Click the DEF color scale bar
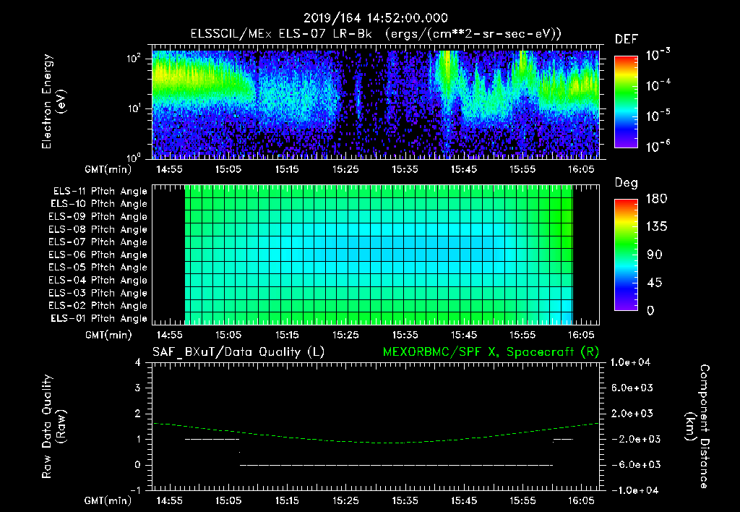The width and height of the screenshot is (740, 512). tap(626, 101)
